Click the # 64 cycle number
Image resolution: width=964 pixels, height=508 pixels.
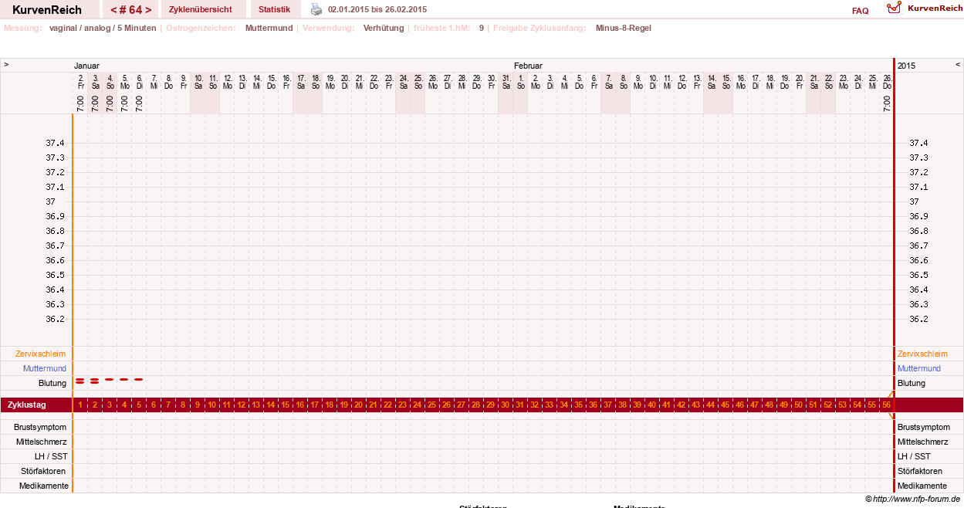tap(131, 10)
